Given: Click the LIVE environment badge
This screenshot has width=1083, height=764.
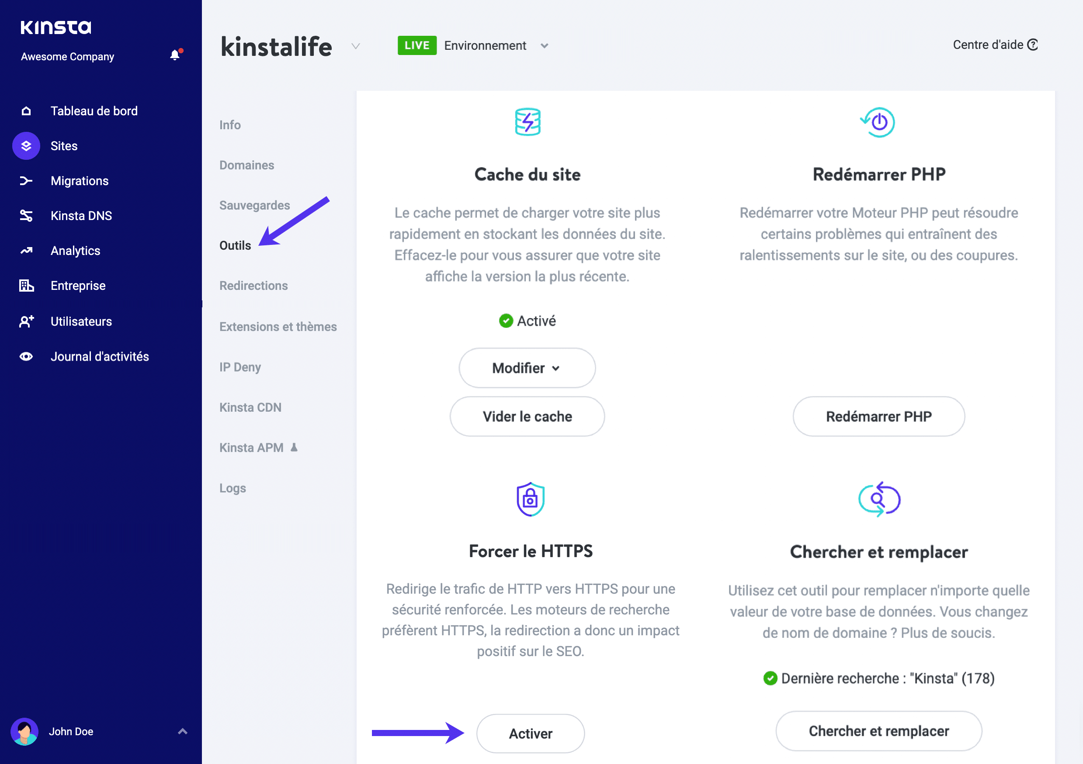Looking at the screenshot, I should pyautogui.click(x=417, y=45).
